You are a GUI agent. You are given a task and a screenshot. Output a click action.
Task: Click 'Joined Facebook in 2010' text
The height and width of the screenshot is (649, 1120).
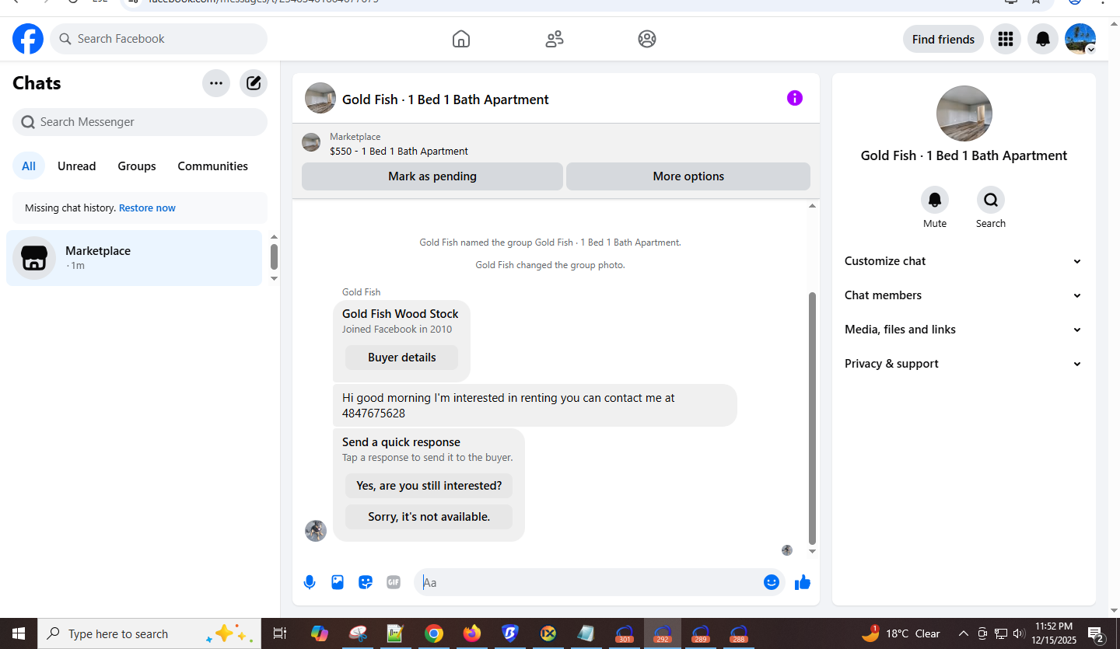coord(397,330)
